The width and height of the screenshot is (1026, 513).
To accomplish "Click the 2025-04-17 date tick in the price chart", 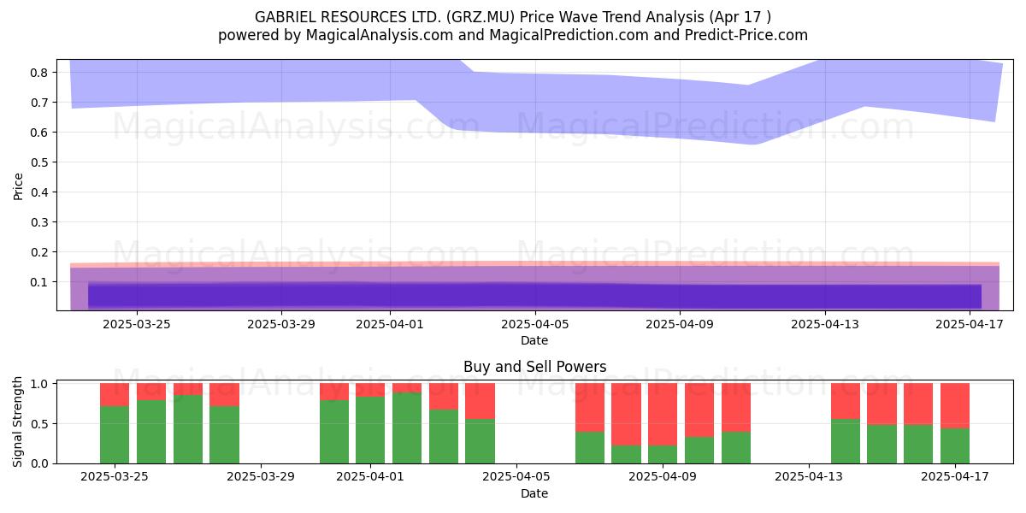I will point(970,324).
